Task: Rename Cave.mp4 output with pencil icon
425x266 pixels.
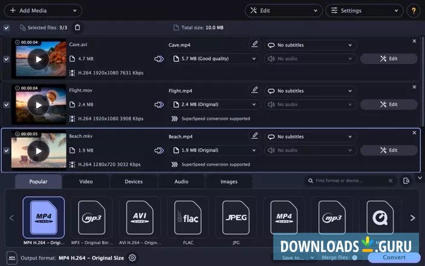Action: click(x=255, y=44)
